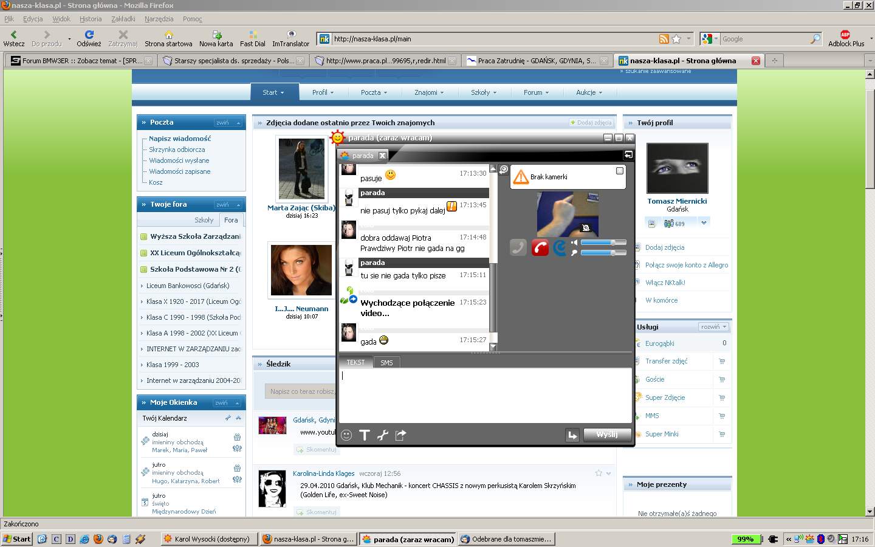This screenshot has height=547, width=875.
Task: Click Wyślij send button
Action: click(607, 435)
